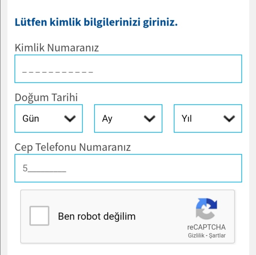The width and height of the screenshot is (256, 255).
Task: Click the reCAPTCHA logo icon
Action: (206, 209)
